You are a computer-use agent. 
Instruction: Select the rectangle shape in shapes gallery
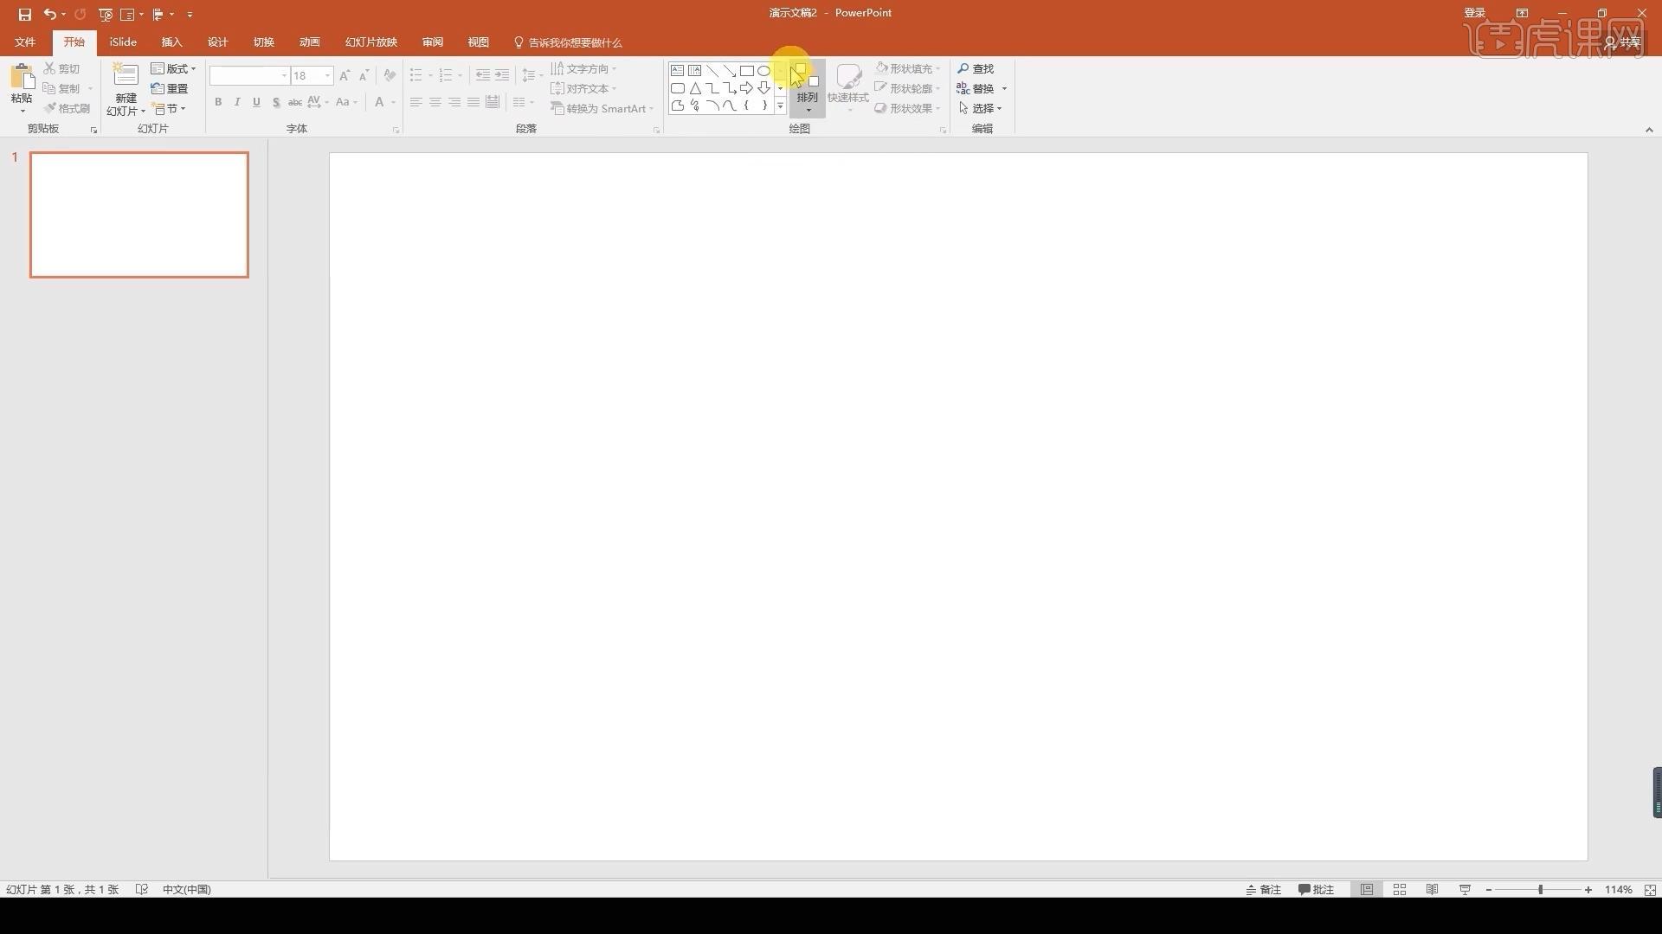pyautogui.click(x=746, y=71)
